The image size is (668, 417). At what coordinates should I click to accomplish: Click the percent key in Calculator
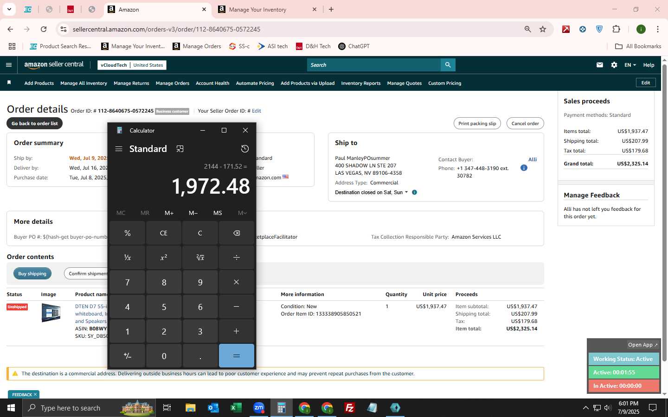(127, 233)
